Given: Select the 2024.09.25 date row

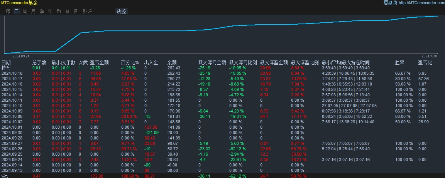Looking at the screenshot, I should (222, 154).
